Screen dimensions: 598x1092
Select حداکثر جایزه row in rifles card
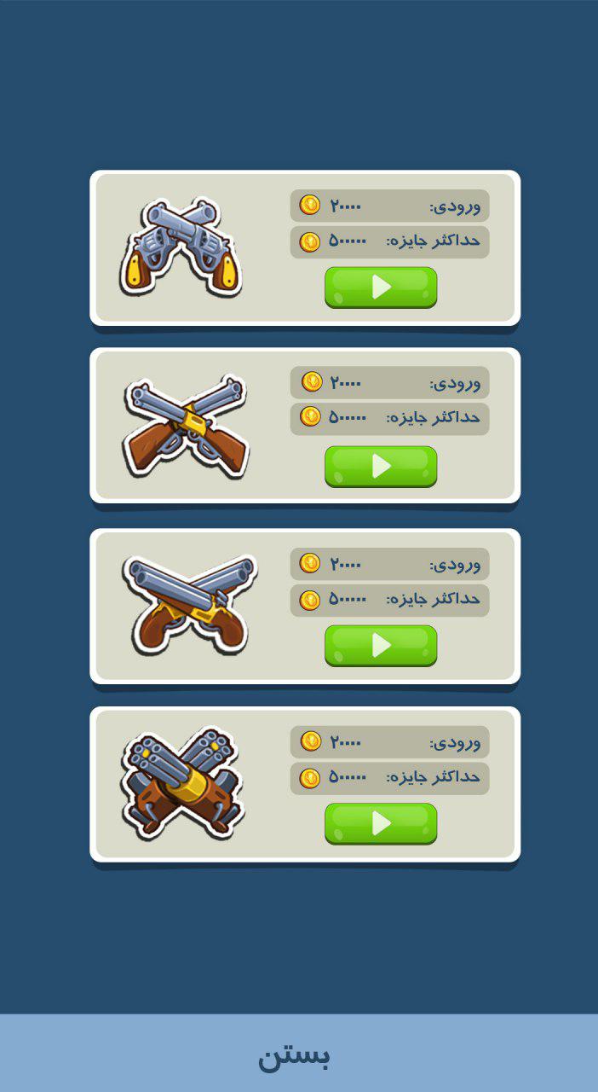pos(389,418)
